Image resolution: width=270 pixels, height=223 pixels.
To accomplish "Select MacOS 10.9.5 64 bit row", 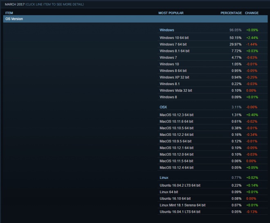I will (212, 141).
